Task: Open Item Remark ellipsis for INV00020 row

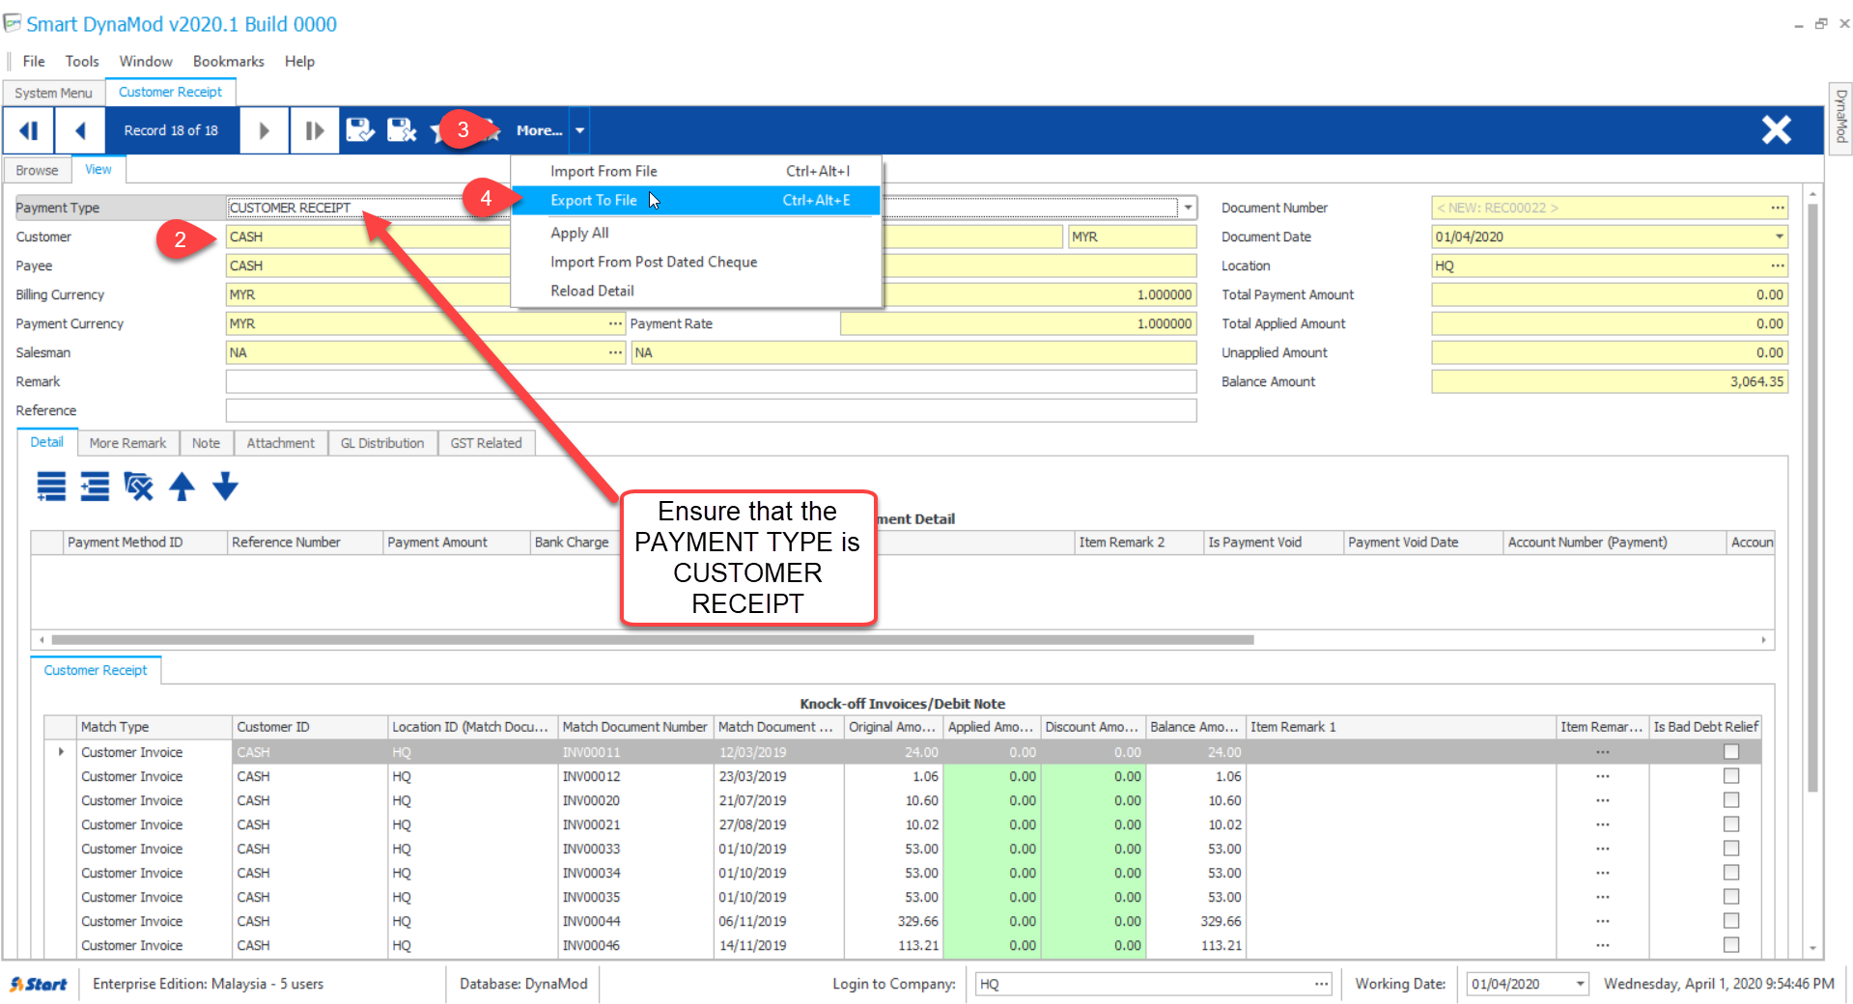Action: 1602,800
